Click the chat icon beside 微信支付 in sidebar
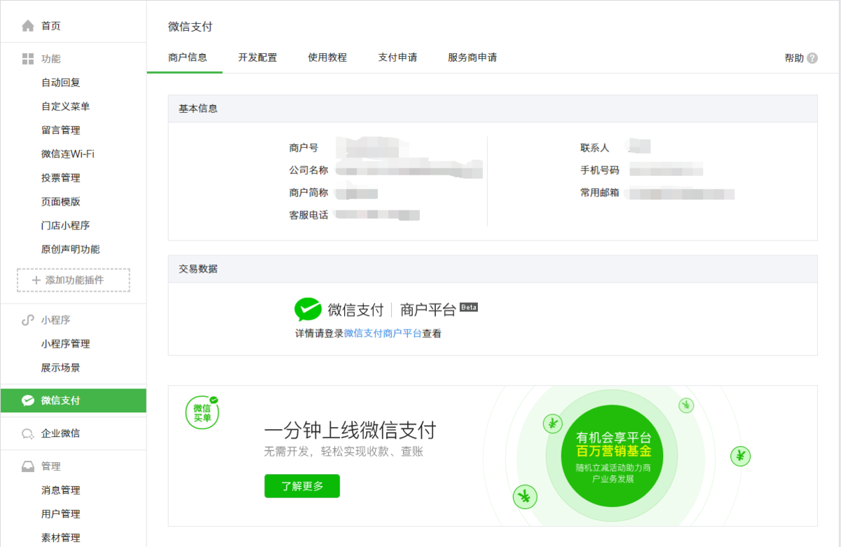This screenshot has width=841, height=547. click(28, 400)
